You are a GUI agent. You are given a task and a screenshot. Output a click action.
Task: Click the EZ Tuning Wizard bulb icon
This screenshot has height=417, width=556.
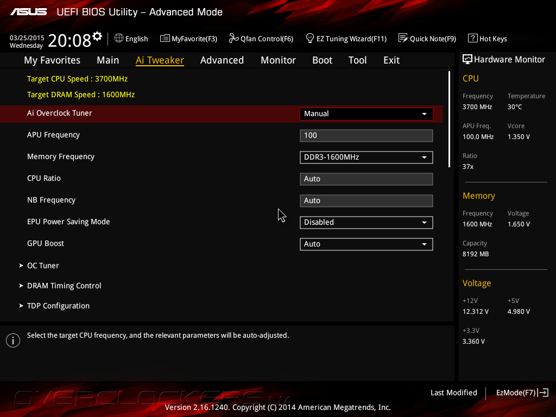click(x=310, y=38)
